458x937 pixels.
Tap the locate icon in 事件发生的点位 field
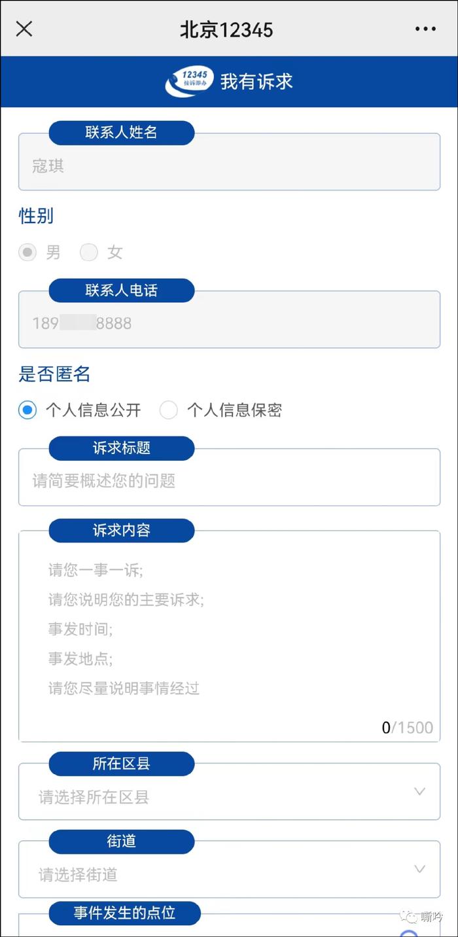click(x=409, y=933)
